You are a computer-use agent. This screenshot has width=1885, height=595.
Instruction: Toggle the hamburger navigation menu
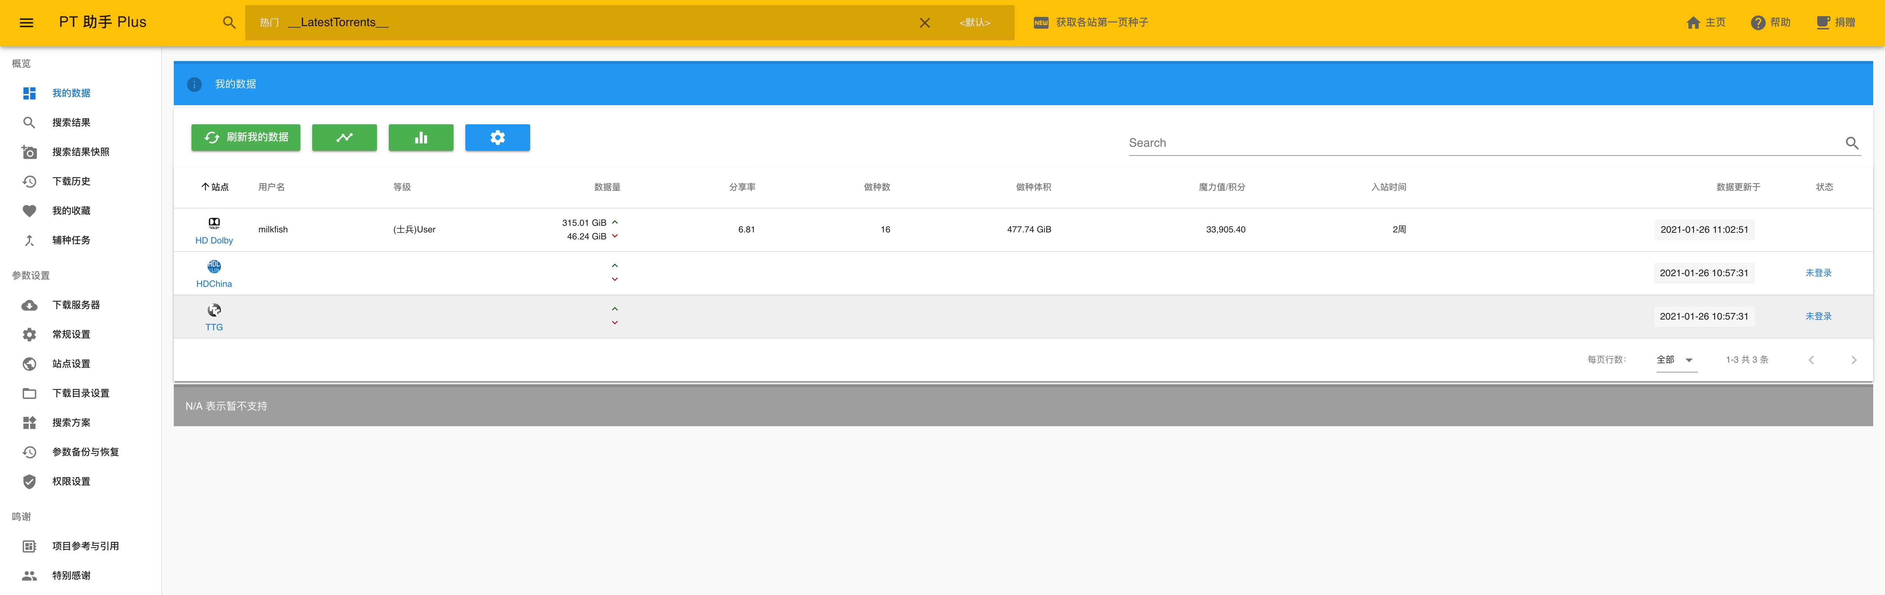pos(27,23)
